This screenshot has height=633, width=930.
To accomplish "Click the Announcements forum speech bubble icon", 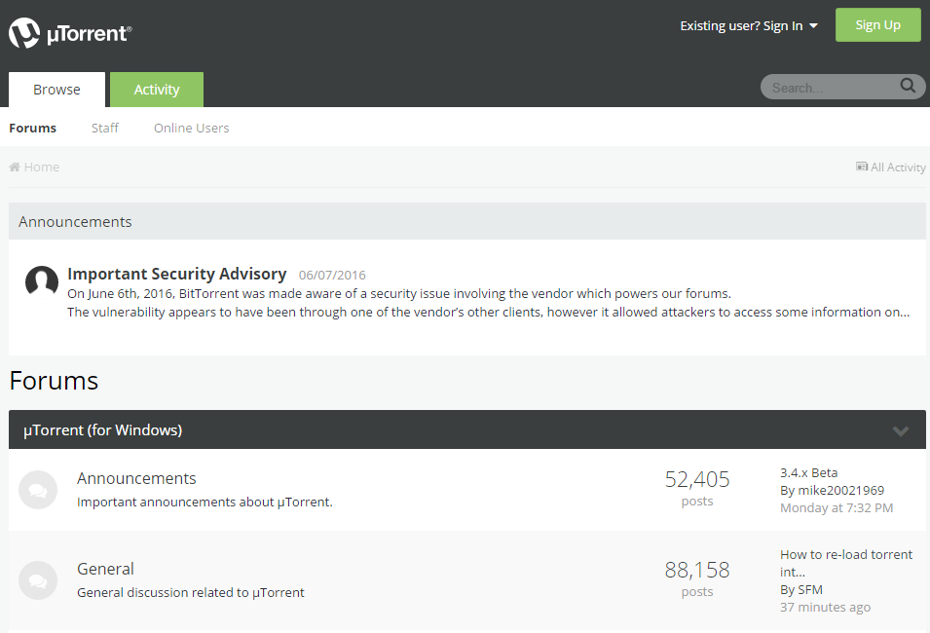I will click(38, 490).
